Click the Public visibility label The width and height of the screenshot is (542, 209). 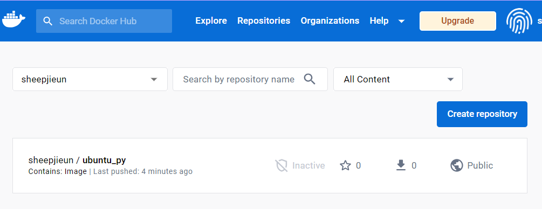tap(480, 165)
